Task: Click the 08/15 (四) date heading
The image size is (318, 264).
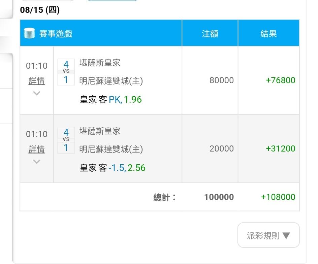Action: [40, 10]
